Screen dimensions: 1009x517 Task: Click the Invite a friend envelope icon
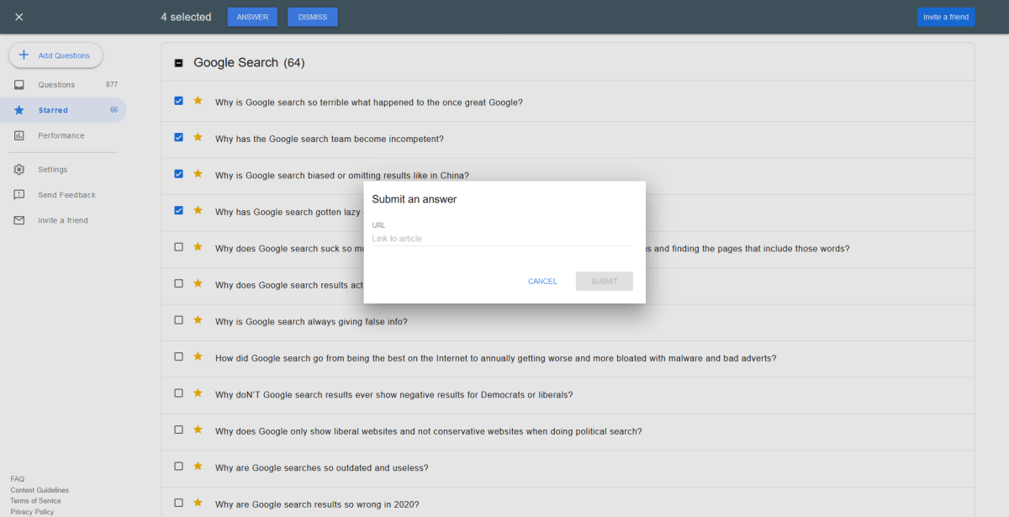point(19,220)
